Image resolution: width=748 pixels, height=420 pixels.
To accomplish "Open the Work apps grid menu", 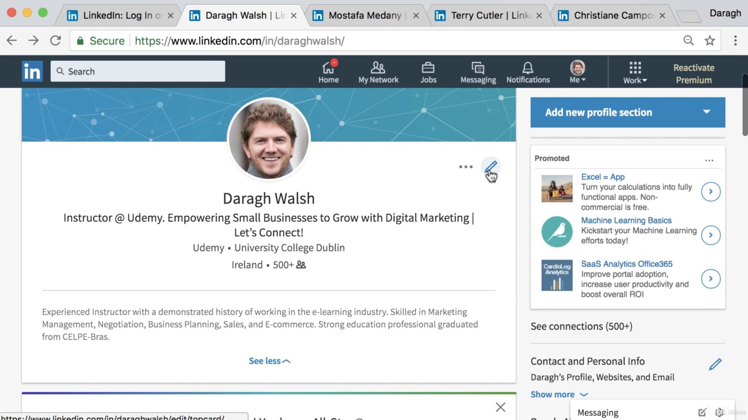I will (x=635, y=72).
